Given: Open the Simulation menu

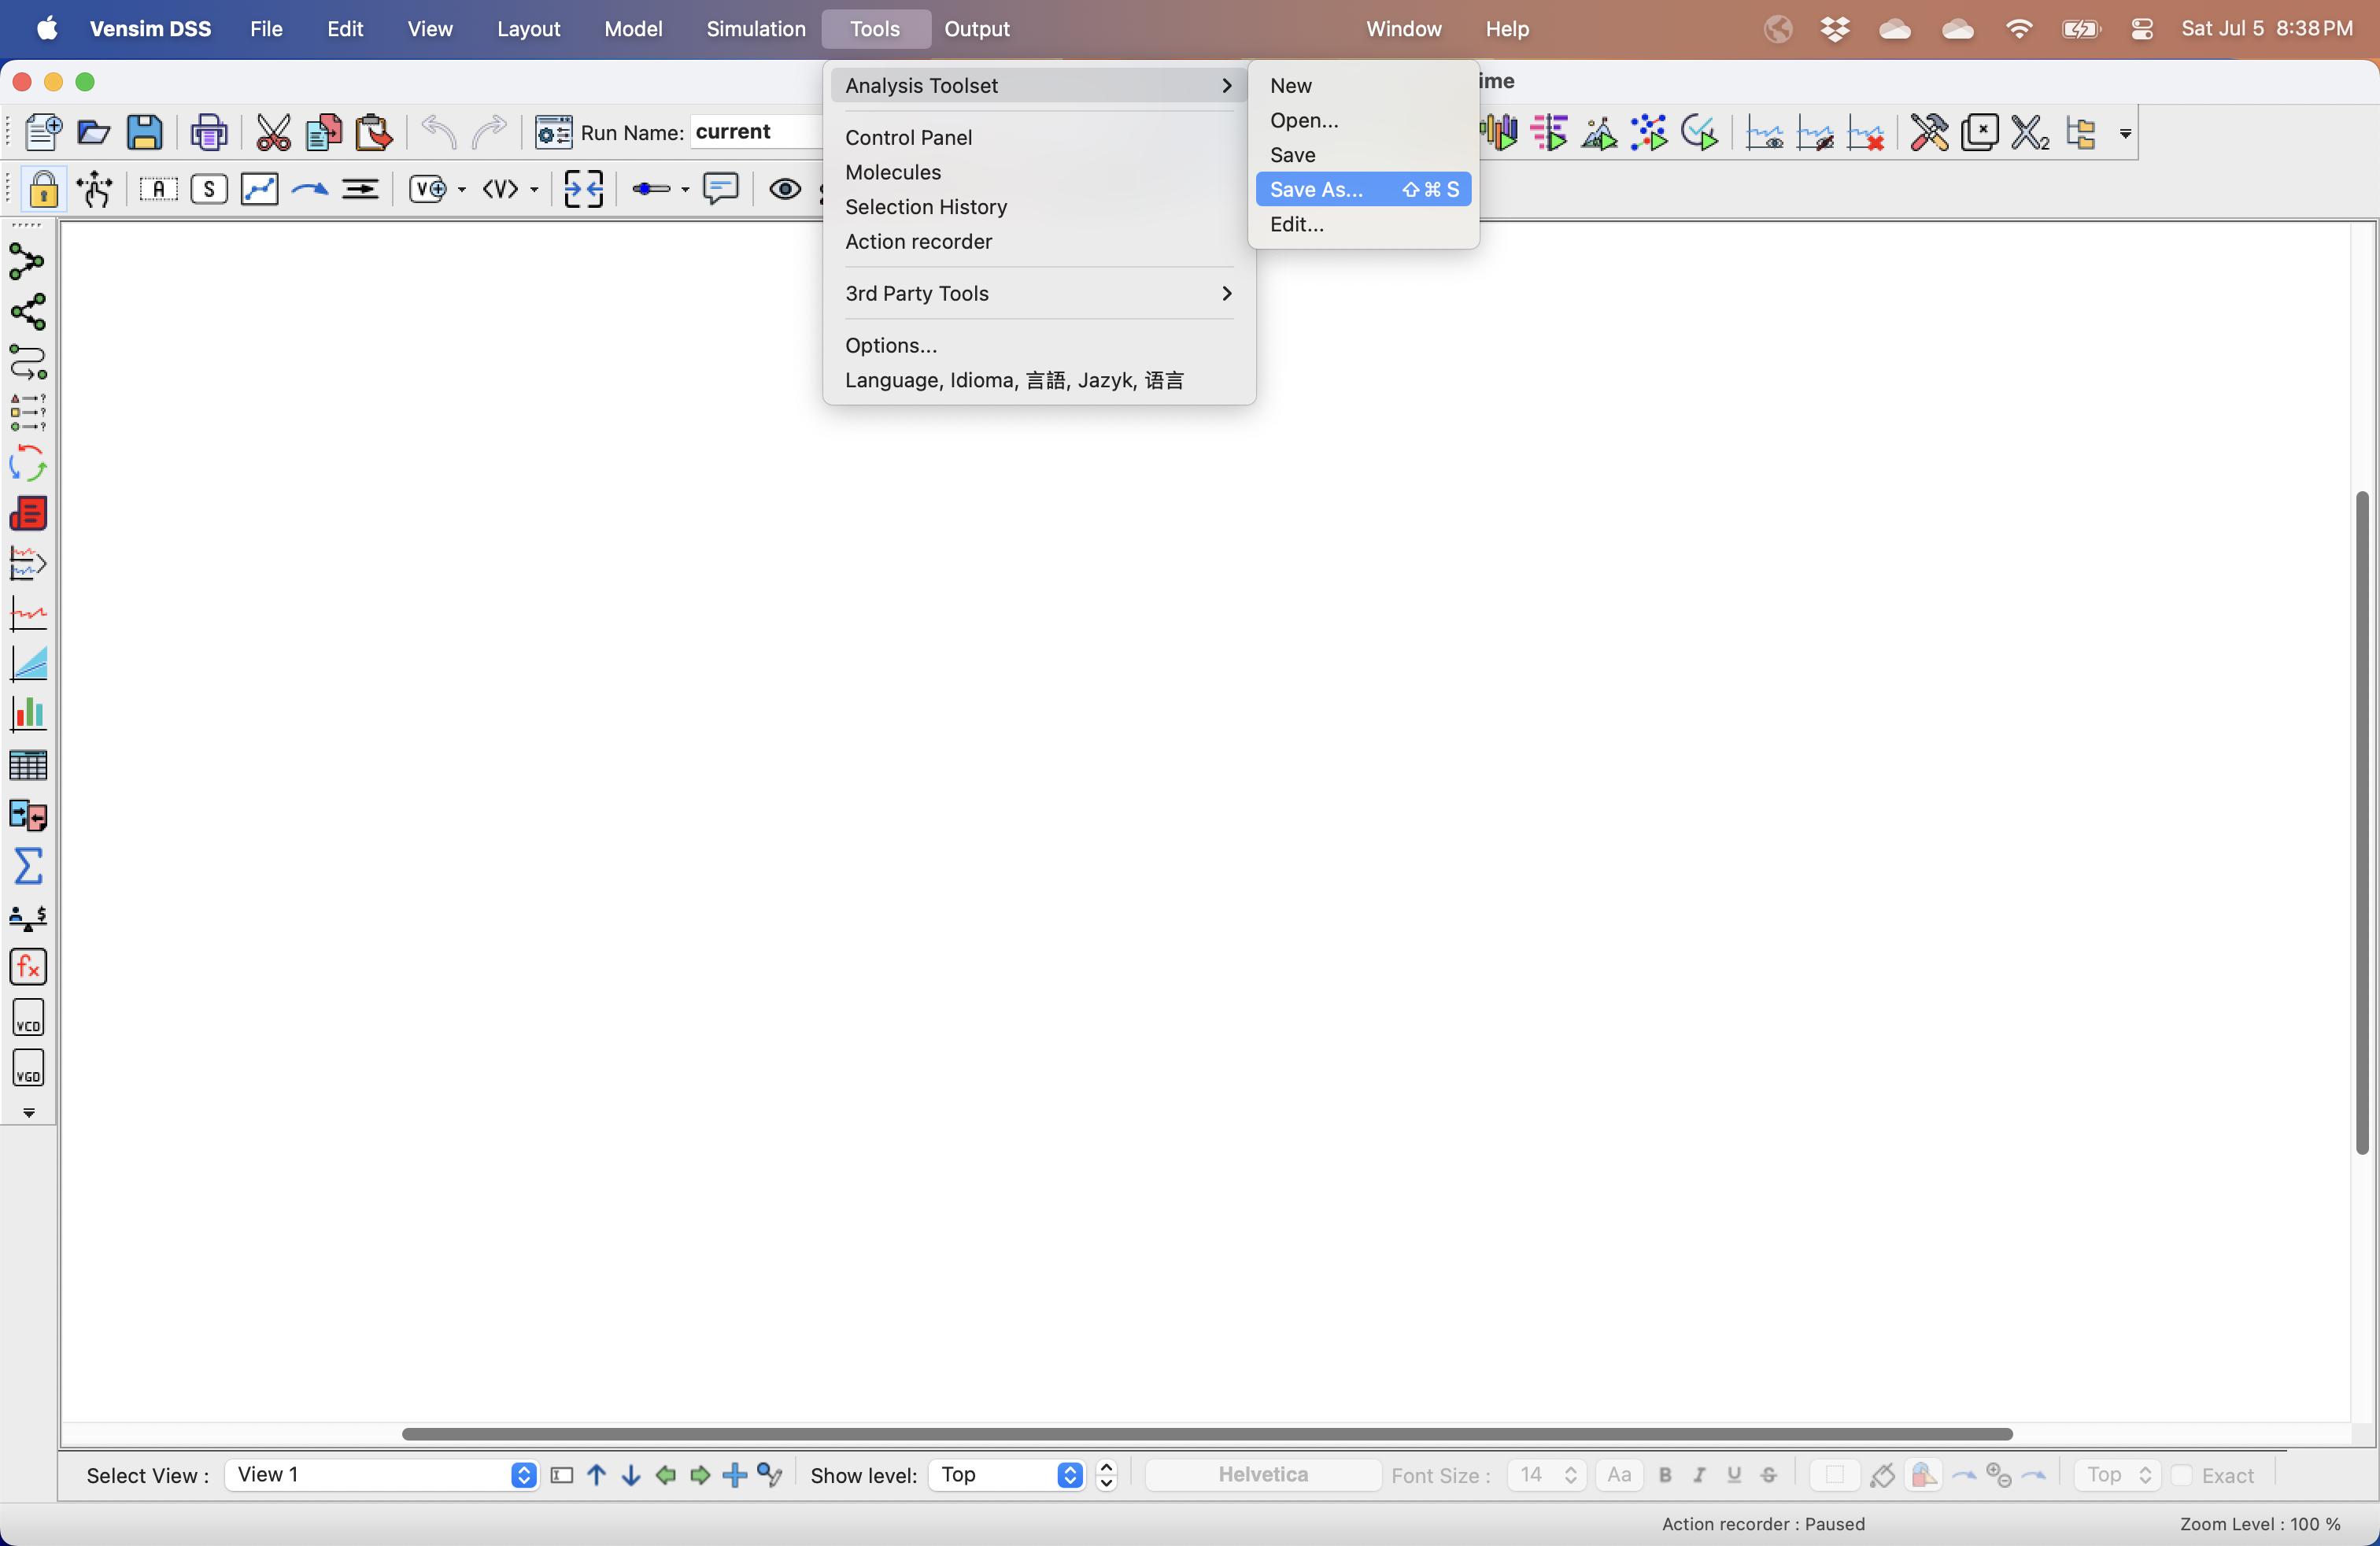Looking at the screenshot, I should (755, 29).
